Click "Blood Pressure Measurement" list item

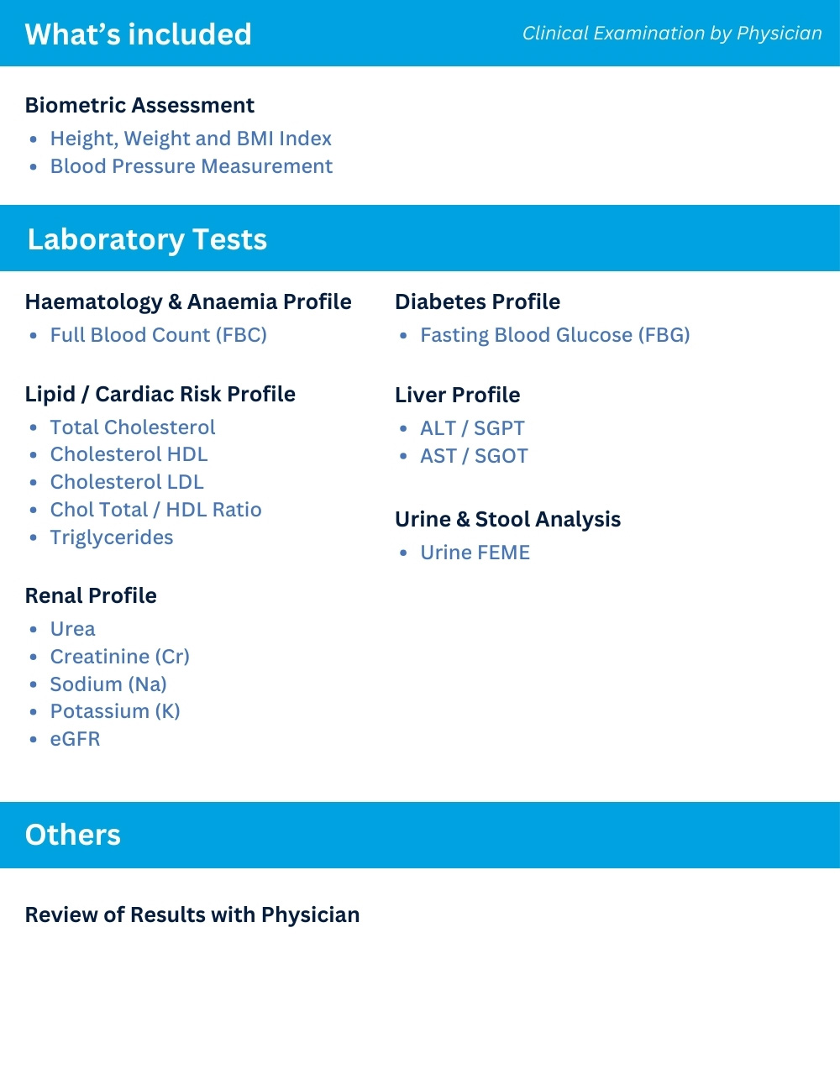coord(192,166)
